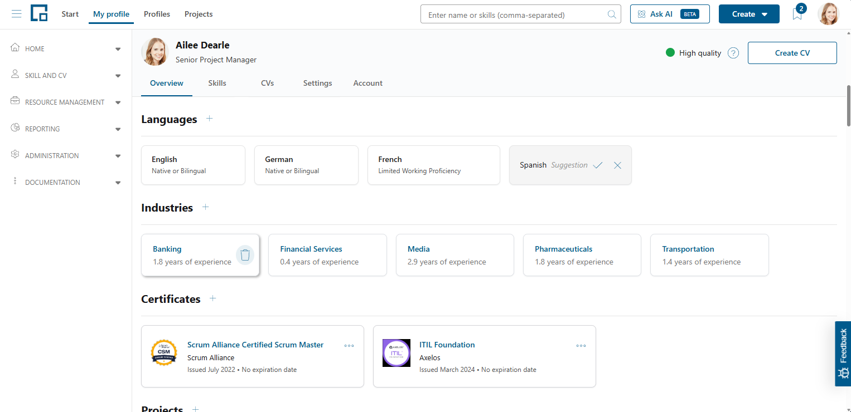
Task: Click the bookmark icon with badge 2
Action: [x=797, y=14]
